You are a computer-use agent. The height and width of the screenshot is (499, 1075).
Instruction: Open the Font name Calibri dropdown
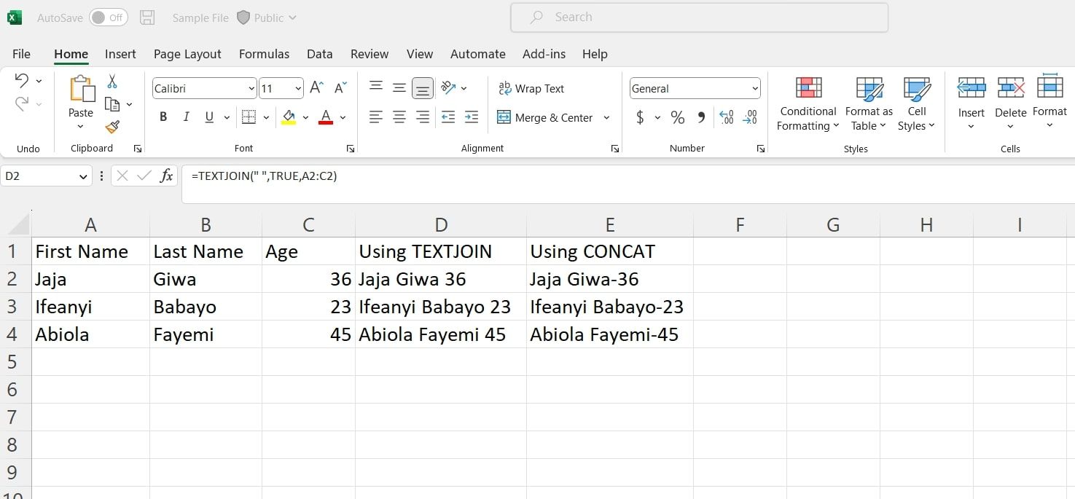click(x=251, y=89)
